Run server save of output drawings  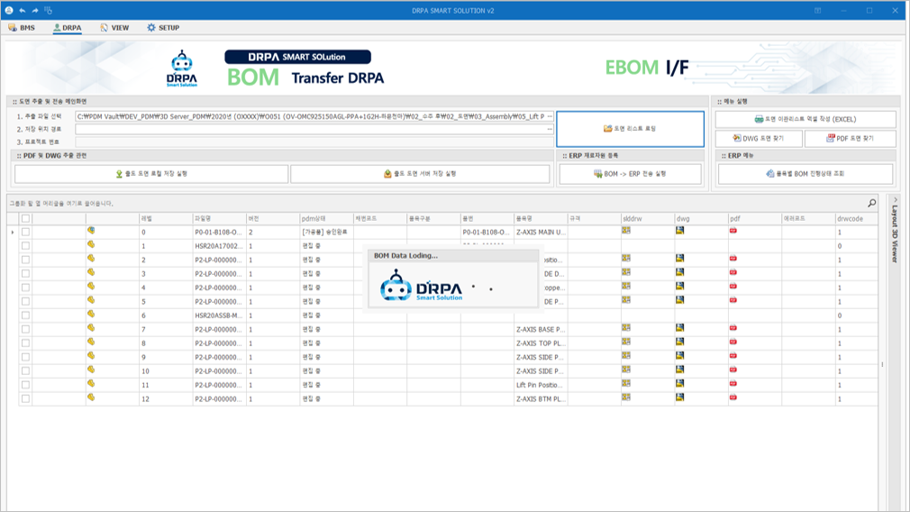pos(420,174)
